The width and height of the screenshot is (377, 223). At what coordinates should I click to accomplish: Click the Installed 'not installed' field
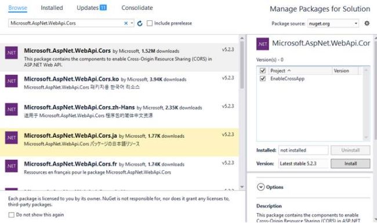point(303,150)
